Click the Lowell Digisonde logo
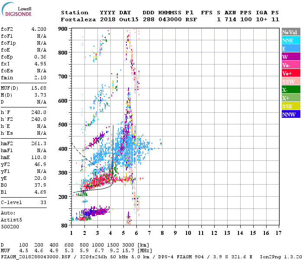The width and height of the screenshot is (303, 260). click(16, 9)
